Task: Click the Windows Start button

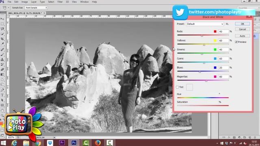Action: [x=3, y=143]
